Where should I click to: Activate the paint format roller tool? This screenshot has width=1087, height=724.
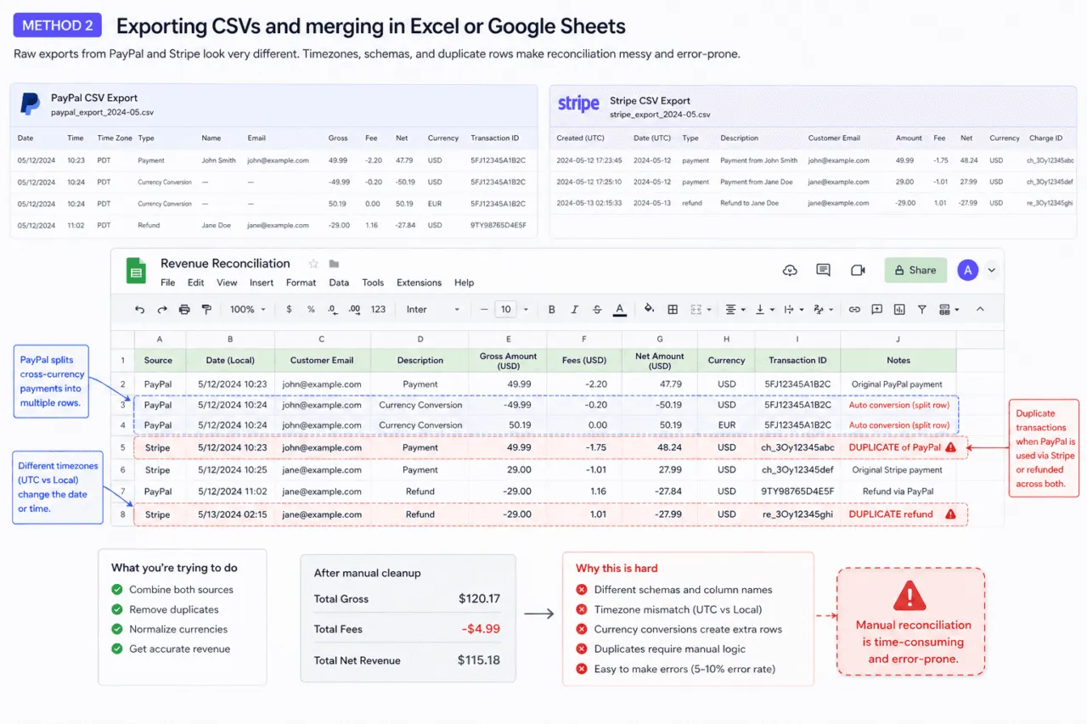(206, 310)
